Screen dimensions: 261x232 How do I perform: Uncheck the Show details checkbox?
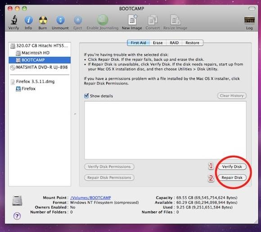coord(86,96)
